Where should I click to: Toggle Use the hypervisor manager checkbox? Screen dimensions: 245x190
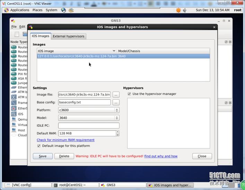tap(129, 94)
